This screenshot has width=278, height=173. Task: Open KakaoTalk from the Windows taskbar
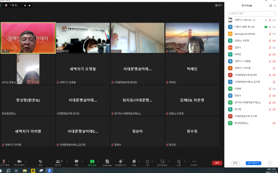point(33,171)
